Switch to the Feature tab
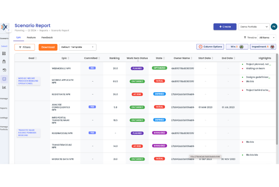The width and height of the screenshot is (279, 187). click(x=31, y=38)
